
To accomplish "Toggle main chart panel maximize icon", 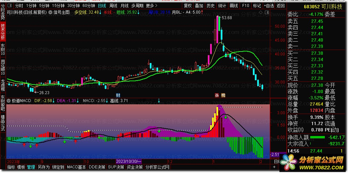I will [266, 12].
